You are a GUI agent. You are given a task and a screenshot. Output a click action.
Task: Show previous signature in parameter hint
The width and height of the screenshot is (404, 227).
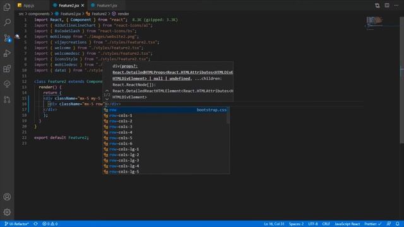[x=107, y=91]
